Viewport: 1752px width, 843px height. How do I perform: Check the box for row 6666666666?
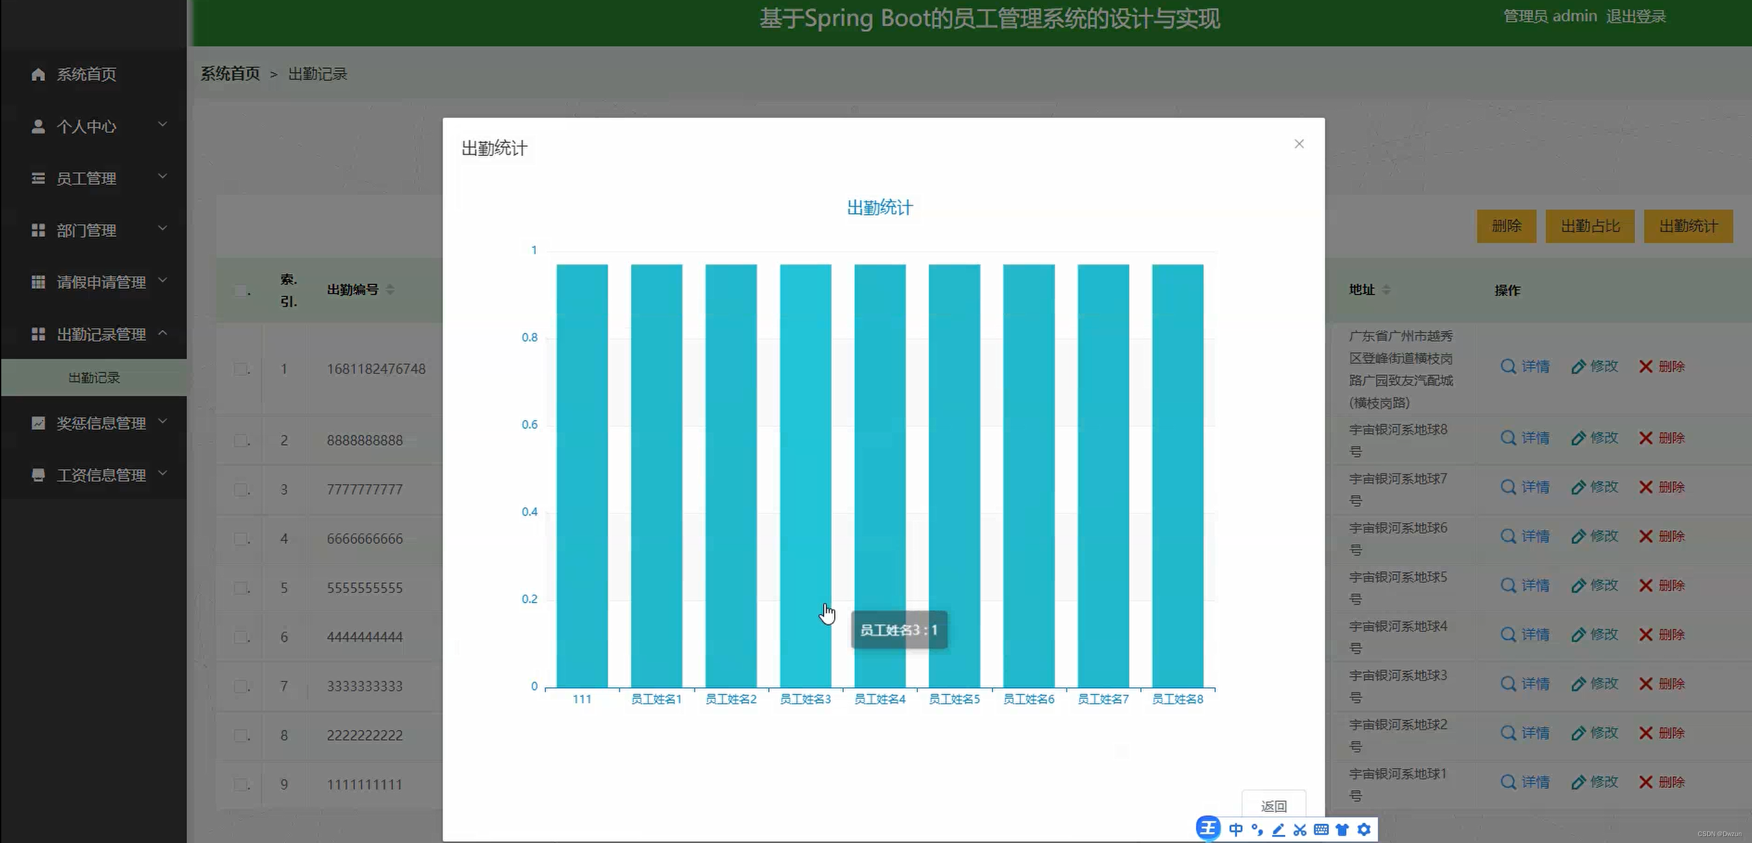(241, 539)
